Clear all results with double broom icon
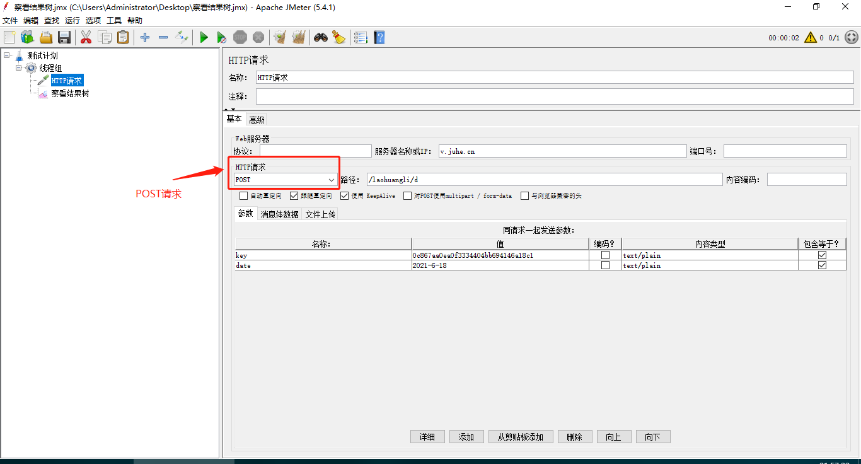 point(299,37)
